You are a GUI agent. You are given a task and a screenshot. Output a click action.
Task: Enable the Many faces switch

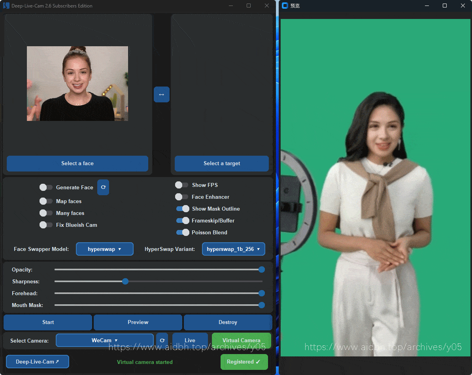click(x=46, y=213)
